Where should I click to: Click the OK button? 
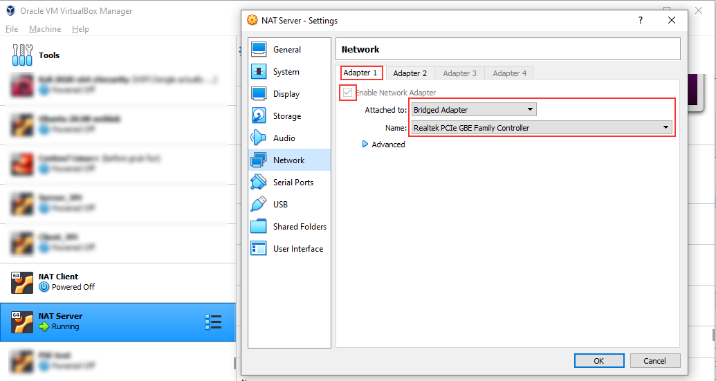click(598, 361)
